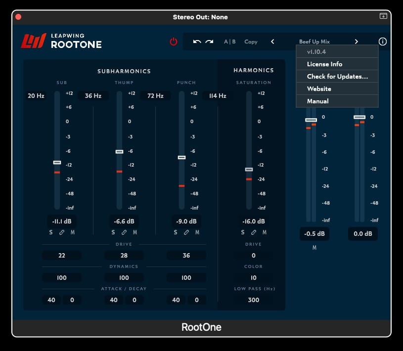Toggle the Punch band link icon
The height and width of the screenshot is (351, 403).
click(186, 232)
